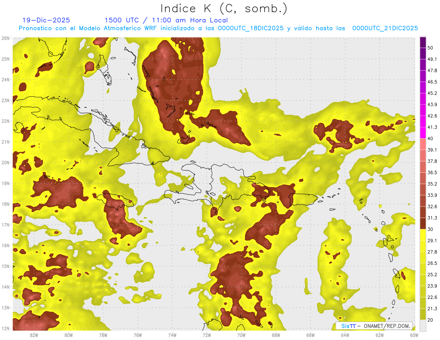Click the 60W longitude label
The image size is (440, 340).
[414, 335]
